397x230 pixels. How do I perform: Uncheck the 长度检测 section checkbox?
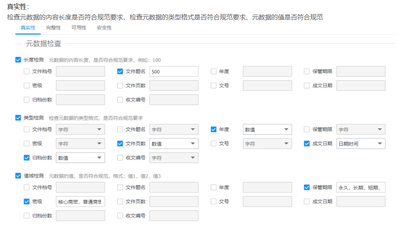coord(18,60)
